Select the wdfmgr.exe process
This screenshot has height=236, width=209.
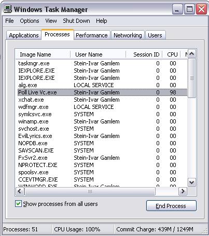[102, 107]
